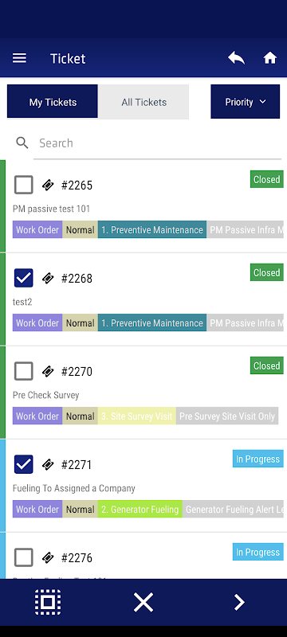Uncheck the box for ticket #2271
The width and height of the screenshot is (287, 637).
[x=24, y=464]
